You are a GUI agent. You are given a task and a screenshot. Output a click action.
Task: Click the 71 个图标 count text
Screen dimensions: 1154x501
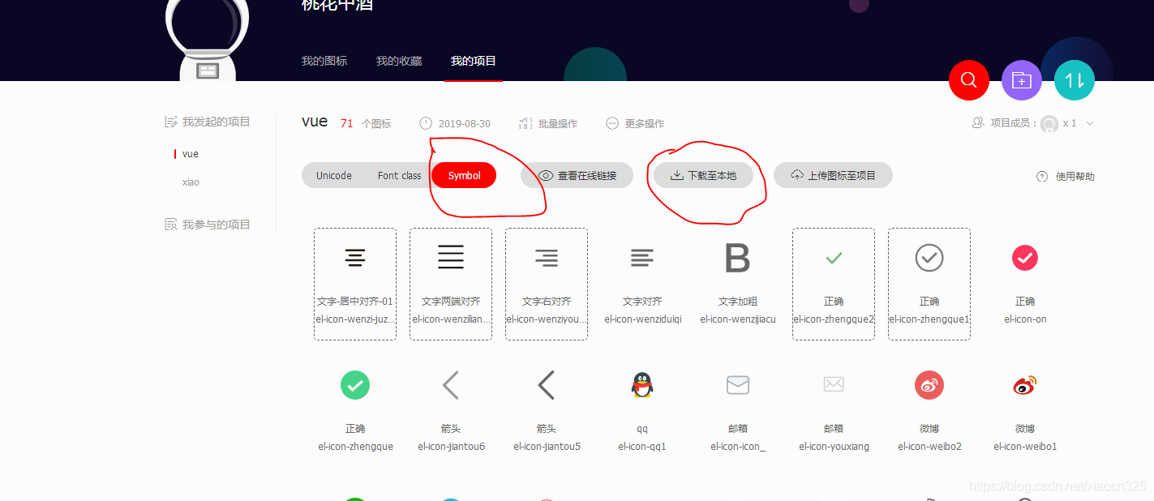tap(366, 123)
